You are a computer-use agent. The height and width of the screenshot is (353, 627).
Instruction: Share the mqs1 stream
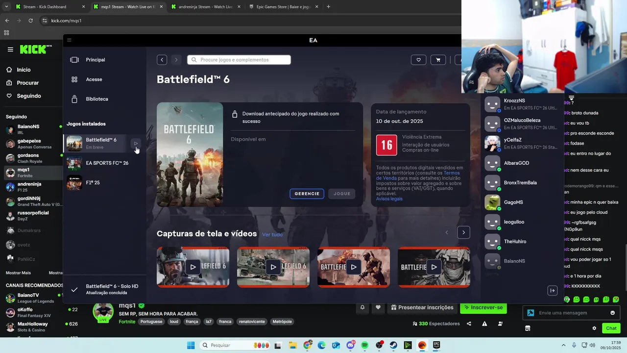tap(469, 324)
